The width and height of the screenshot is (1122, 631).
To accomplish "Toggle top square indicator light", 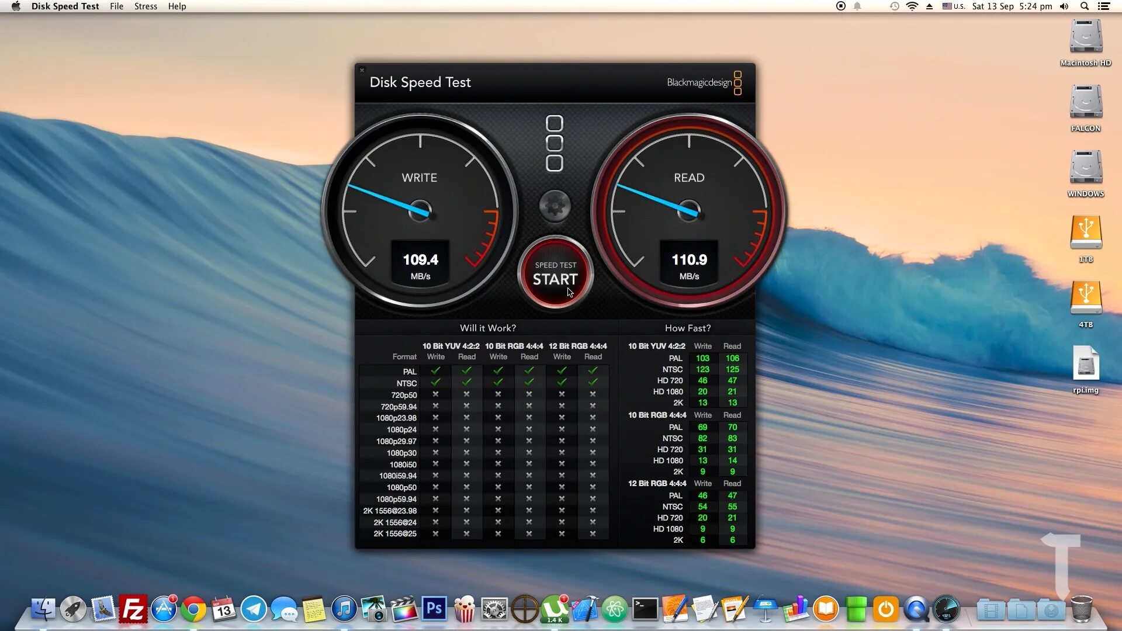I will point(555,123).
